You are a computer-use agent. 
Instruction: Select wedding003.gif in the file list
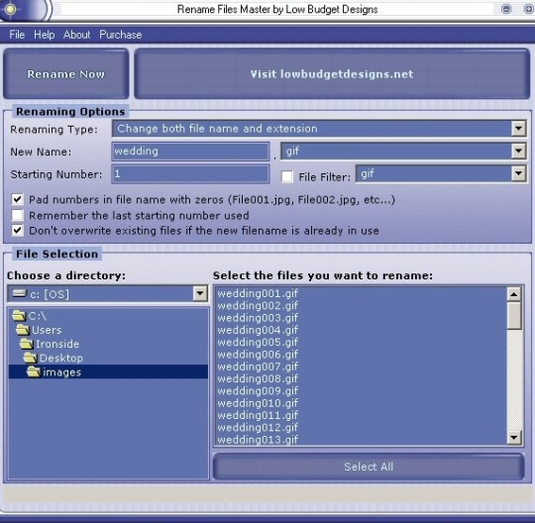coord(361,318)
